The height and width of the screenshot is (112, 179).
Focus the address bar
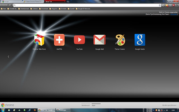87,5
